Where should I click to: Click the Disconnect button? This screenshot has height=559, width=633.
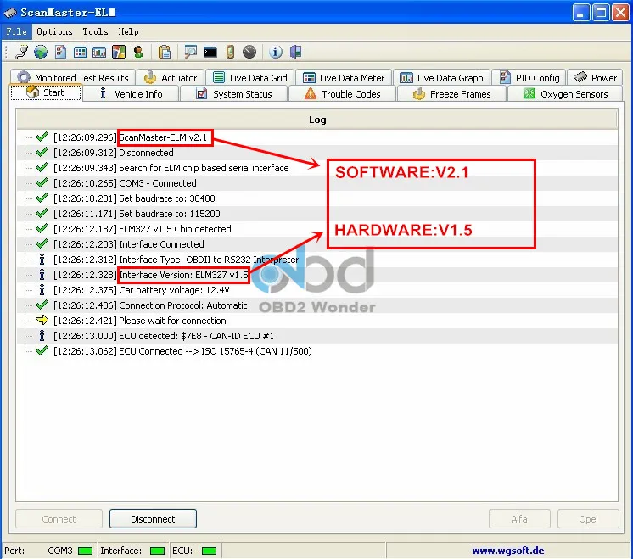click(x=153, y=519)
